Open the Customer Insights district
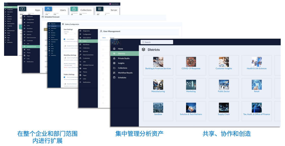285x146 pixels. tap(224, 65)
